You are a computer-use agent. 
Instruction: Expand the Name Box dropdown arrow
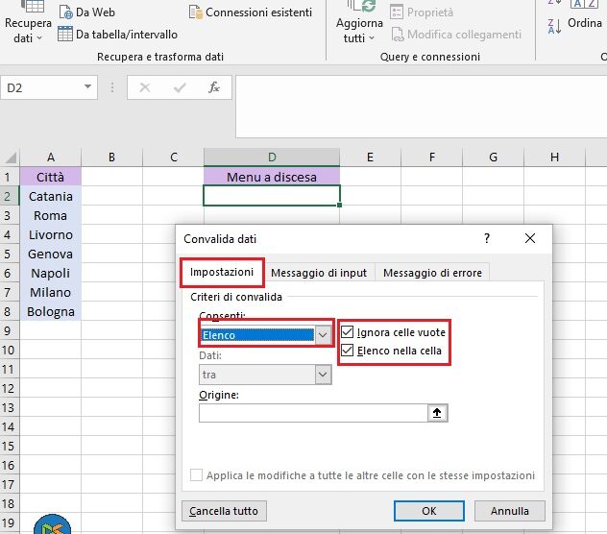point(88,87)
